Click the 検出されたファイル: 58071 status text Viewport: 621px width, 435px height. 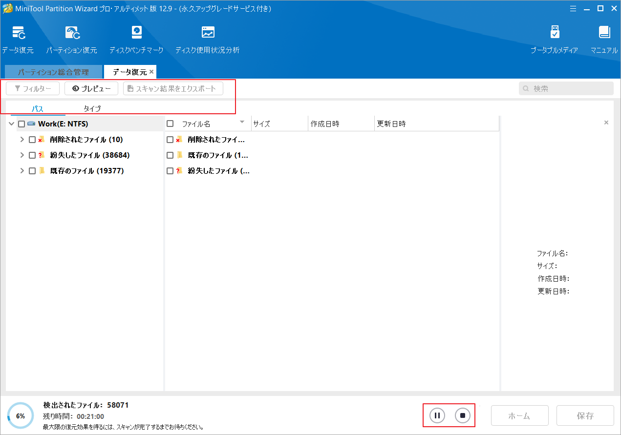86,405
